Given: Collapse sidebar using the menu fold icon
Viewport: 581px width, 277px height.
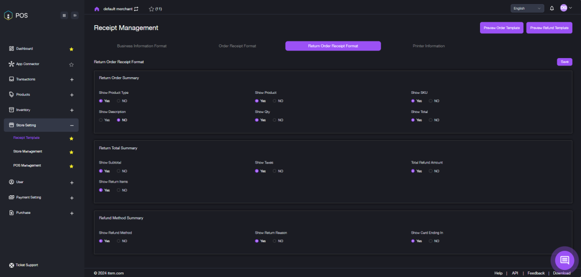Looking at the screenshot, I should point(75,15).
